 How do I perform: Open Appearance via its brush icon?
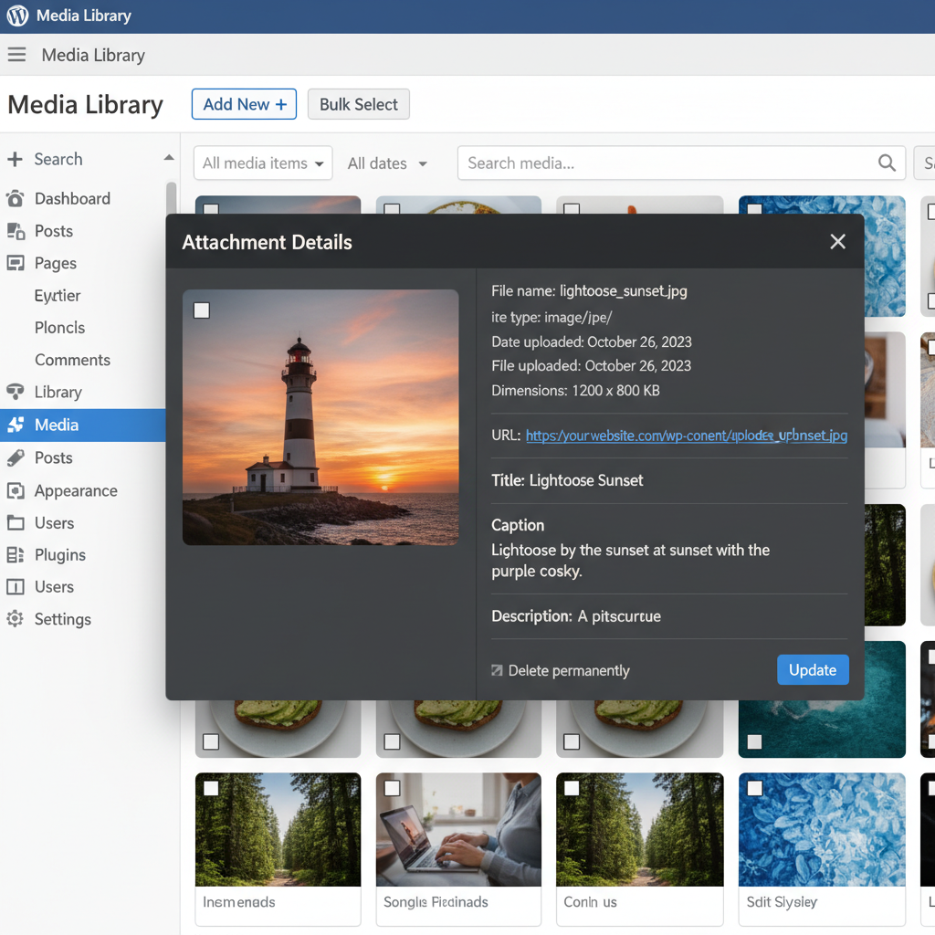point(16,490)
